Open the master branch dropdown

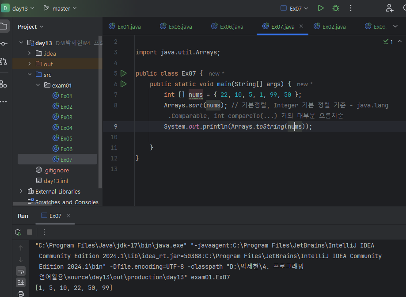[61, 8]
